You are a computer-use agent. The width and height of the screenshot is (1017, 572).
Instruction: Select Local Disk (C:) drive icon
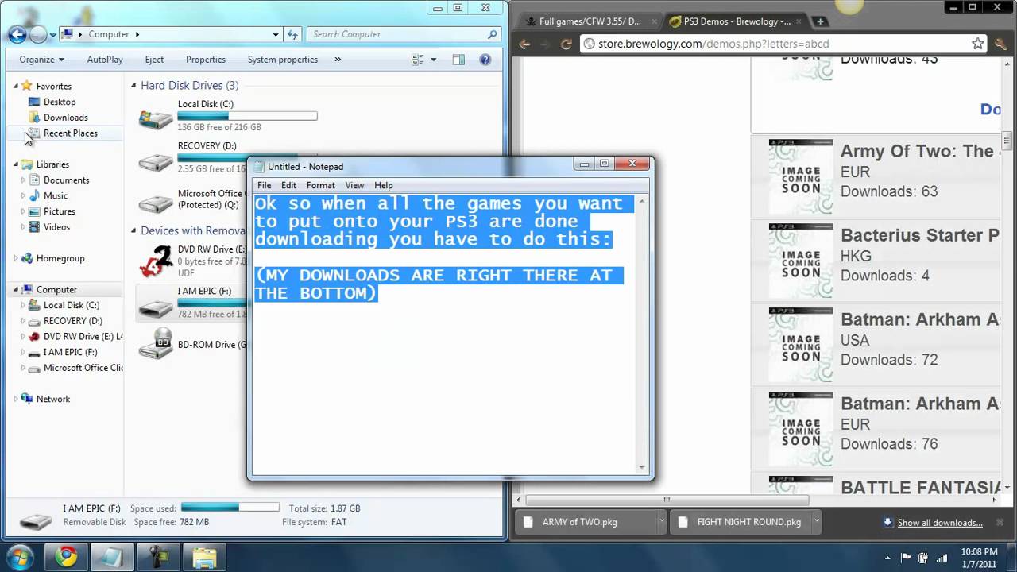tap(156, 118)
